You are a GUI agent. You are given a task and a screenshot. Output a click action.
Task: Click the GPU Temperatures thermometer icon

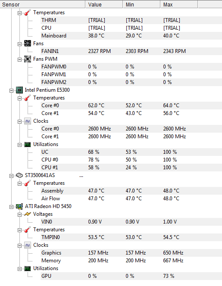coord(28,230)
